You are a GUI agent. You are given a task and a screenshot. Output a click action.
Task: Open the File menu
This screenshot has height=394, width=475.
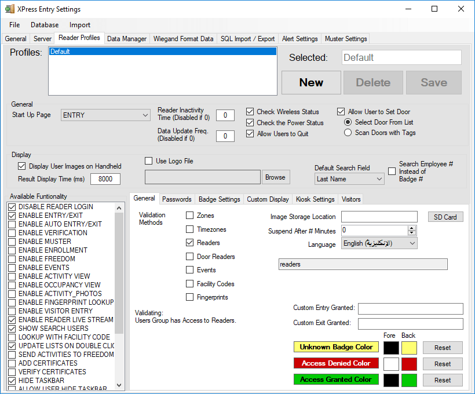pyautogui.click(x=14, y=25)
